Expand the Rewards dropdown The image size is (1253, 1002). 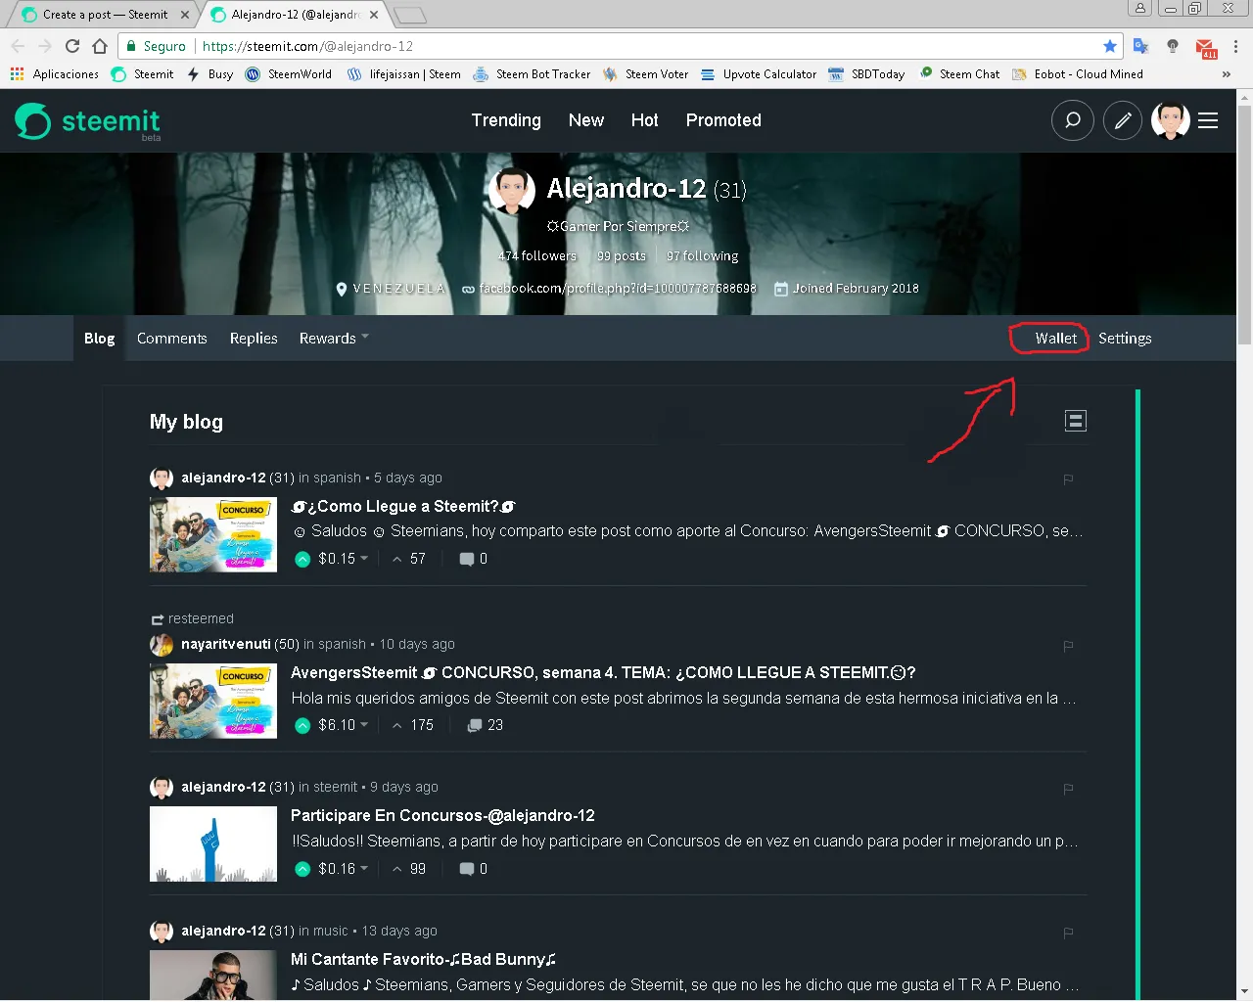point(334,339)
